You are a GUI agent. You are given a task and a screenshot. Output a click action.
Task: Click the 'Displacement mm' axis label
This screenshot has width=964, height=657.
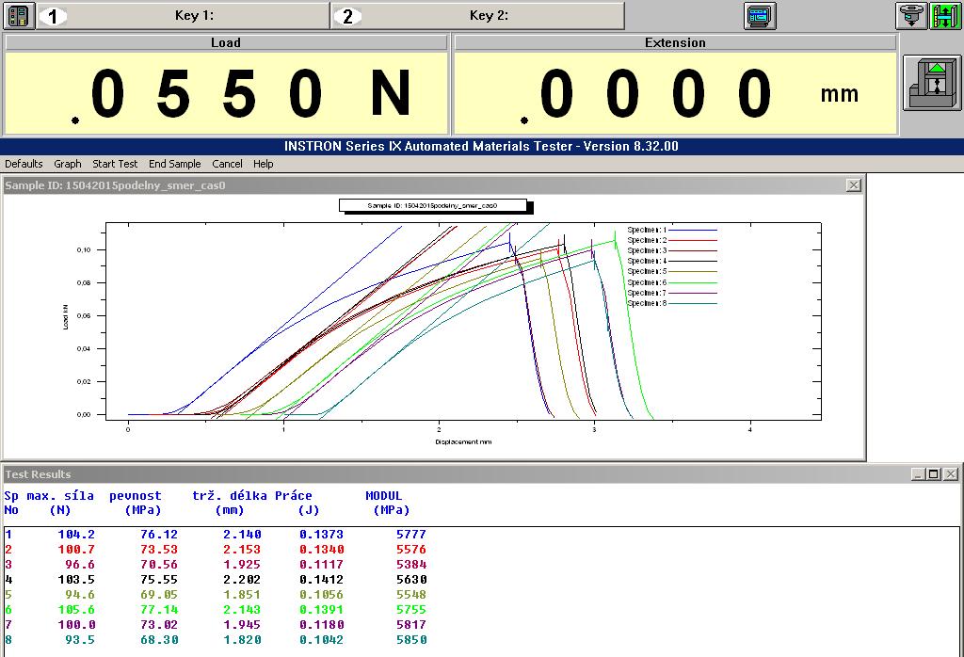pos(463,441)
